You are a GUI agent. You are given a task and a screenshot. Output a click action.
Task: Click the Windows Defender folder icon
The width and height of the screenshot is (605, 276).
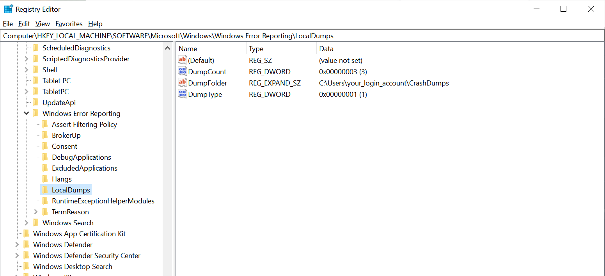point(26,245)
